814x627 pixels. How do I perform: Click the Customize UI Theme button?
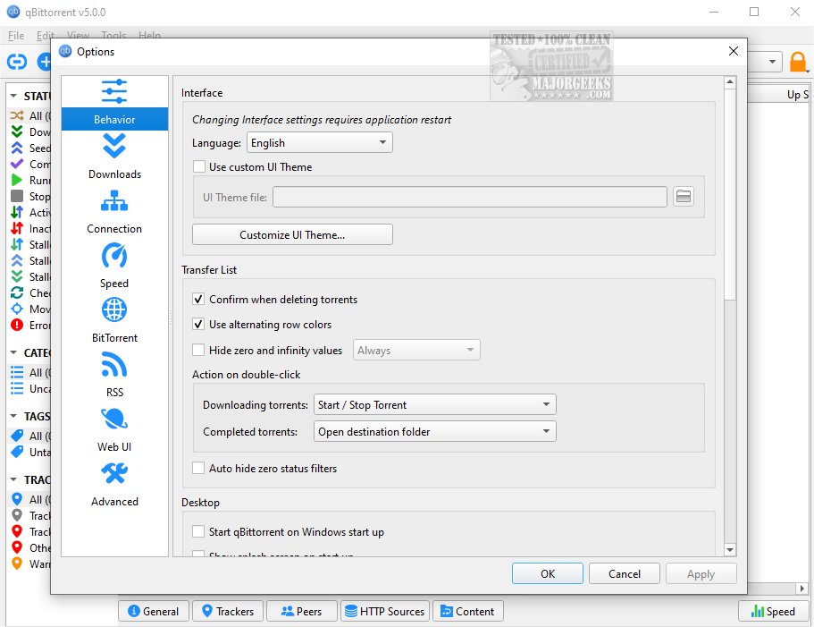point(292,234)
